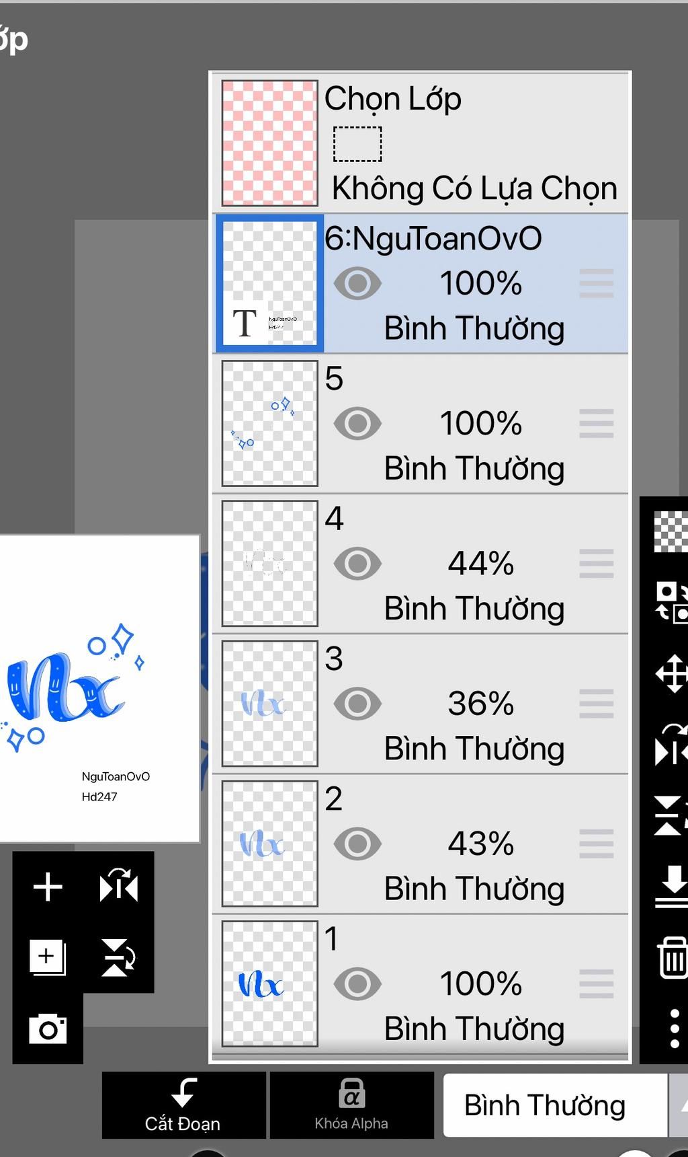Image resolution: width=688 pixels, height=1157 pixels.
Task: Flip vertically with rotate icon in left panel
Action: [119, 957]
